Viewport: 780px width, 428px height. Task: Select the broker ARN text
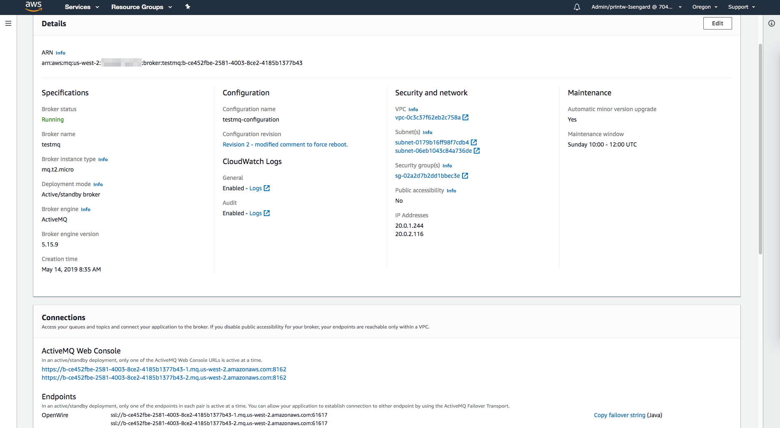(x=172, y=63)
